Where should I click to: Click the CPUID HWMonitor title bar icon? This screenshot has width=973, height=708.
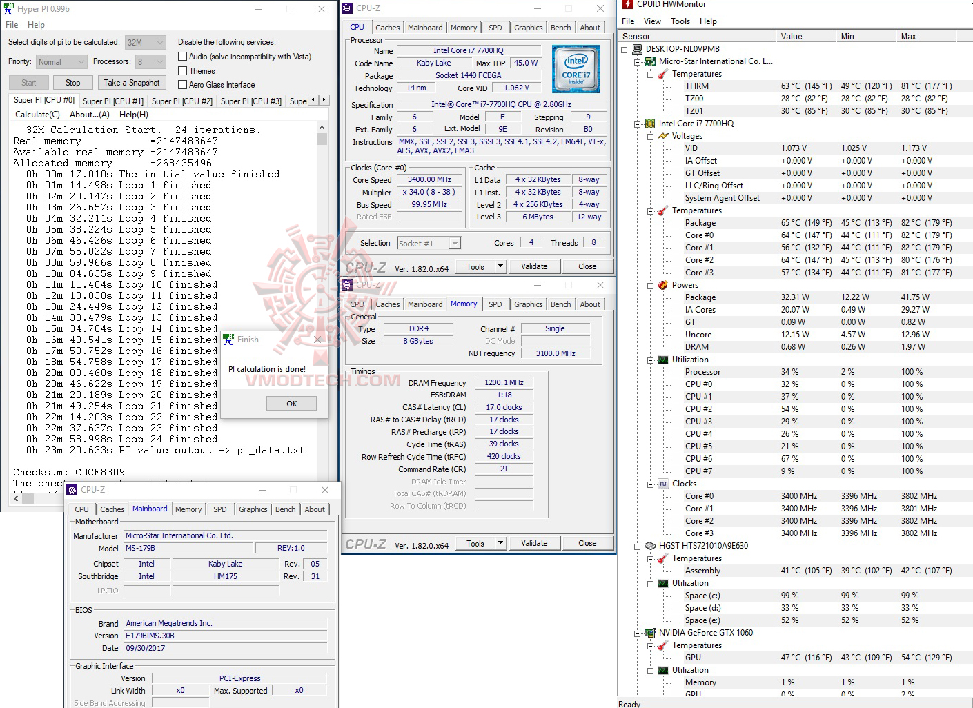[627, 4]
